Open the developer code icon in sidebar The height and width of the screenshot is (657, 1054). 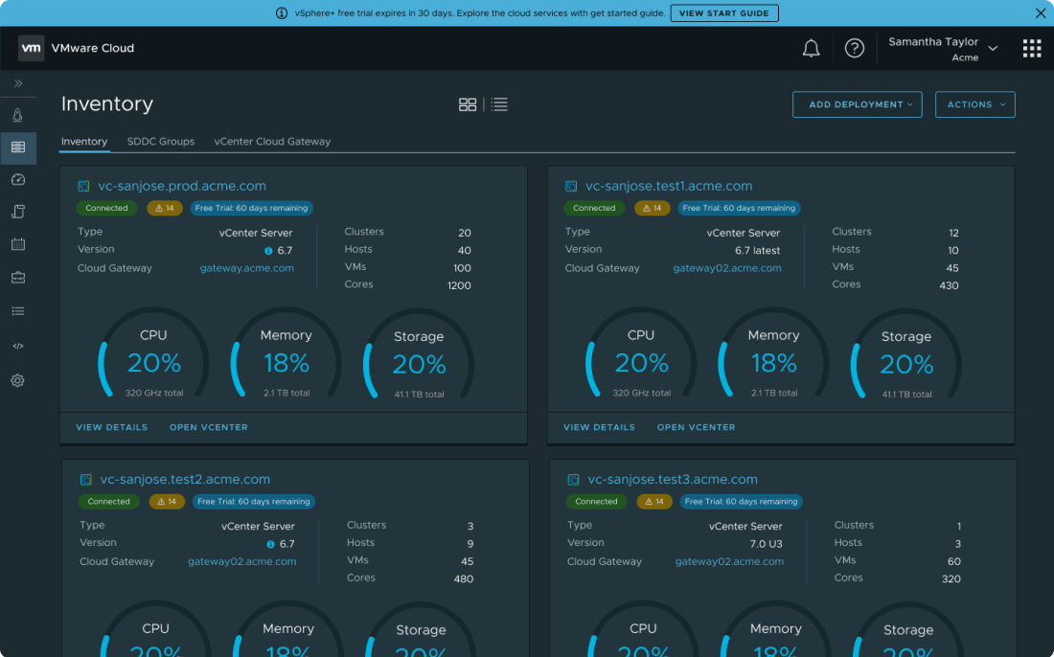pos(18,346)
